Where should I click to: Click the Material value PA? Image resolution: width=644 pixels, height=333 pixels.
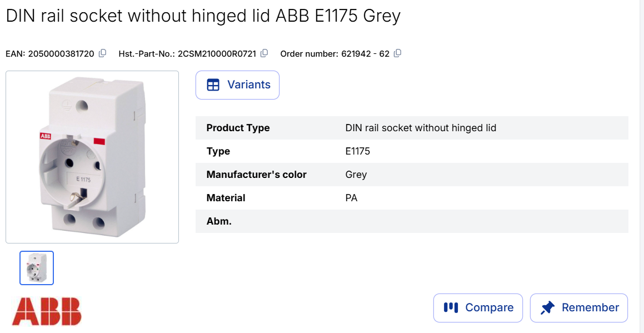click(351, 198)
